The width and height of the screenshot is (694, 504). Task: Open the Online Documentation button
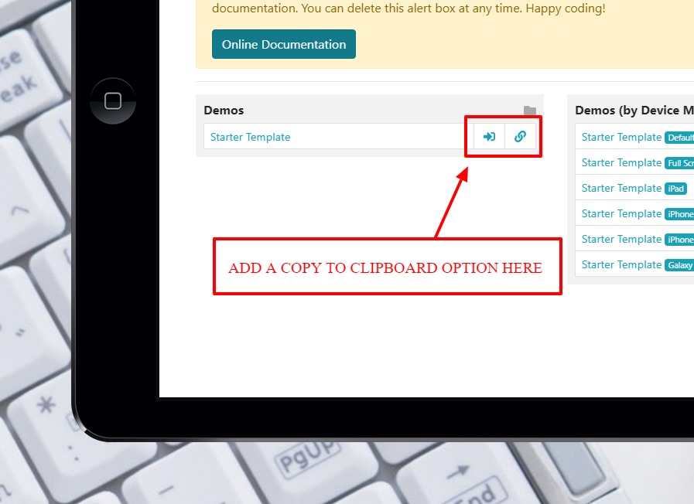tap(284, 44)
